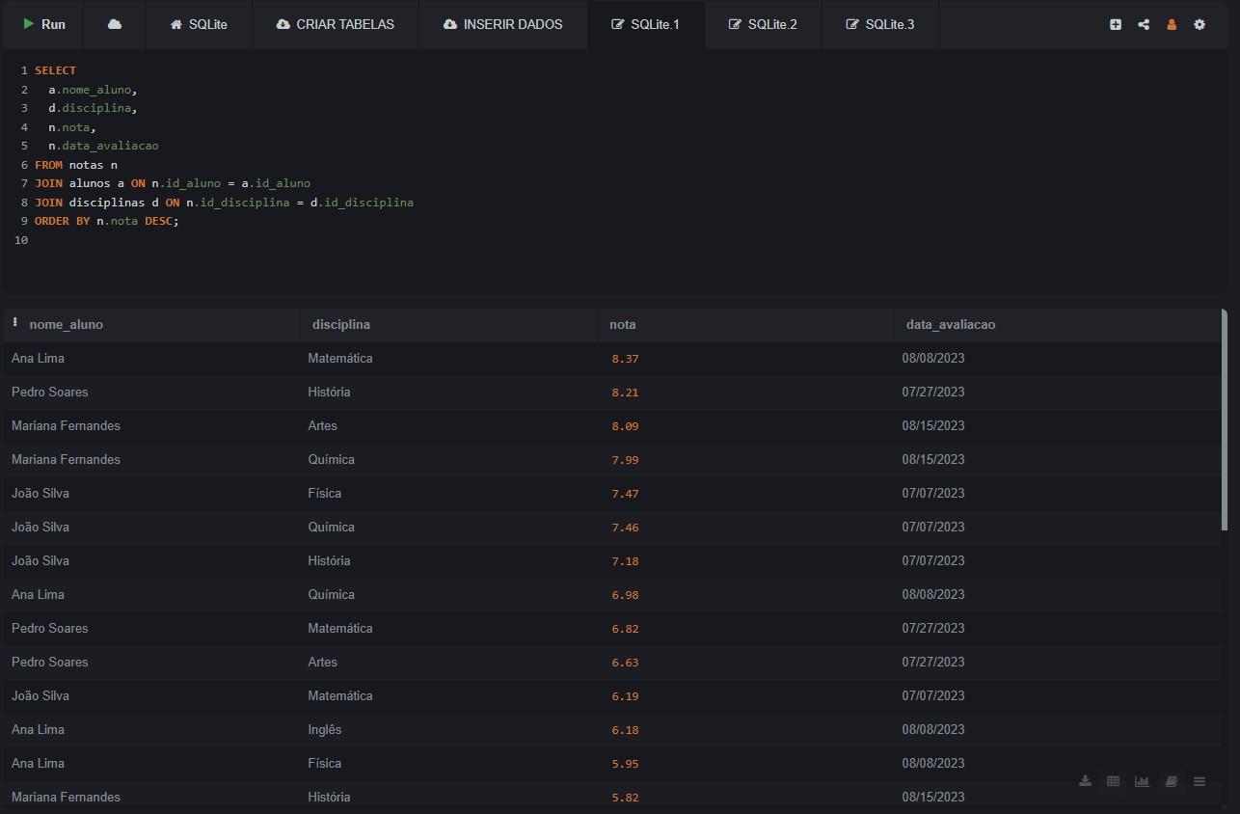Click the exclamation icon beside nome_aluno
1240x814 pixels.
[15, 323]
